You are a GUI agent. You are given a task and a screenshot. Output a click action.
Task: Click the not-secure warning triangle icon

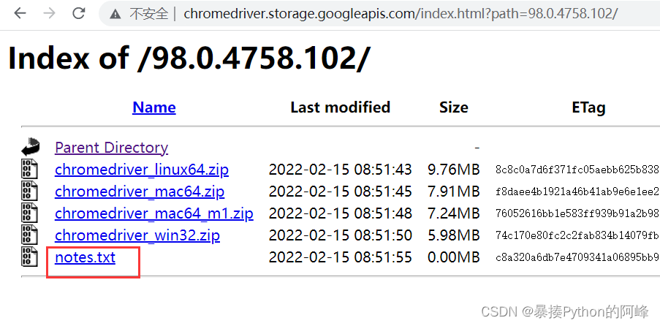pos(115,15)
